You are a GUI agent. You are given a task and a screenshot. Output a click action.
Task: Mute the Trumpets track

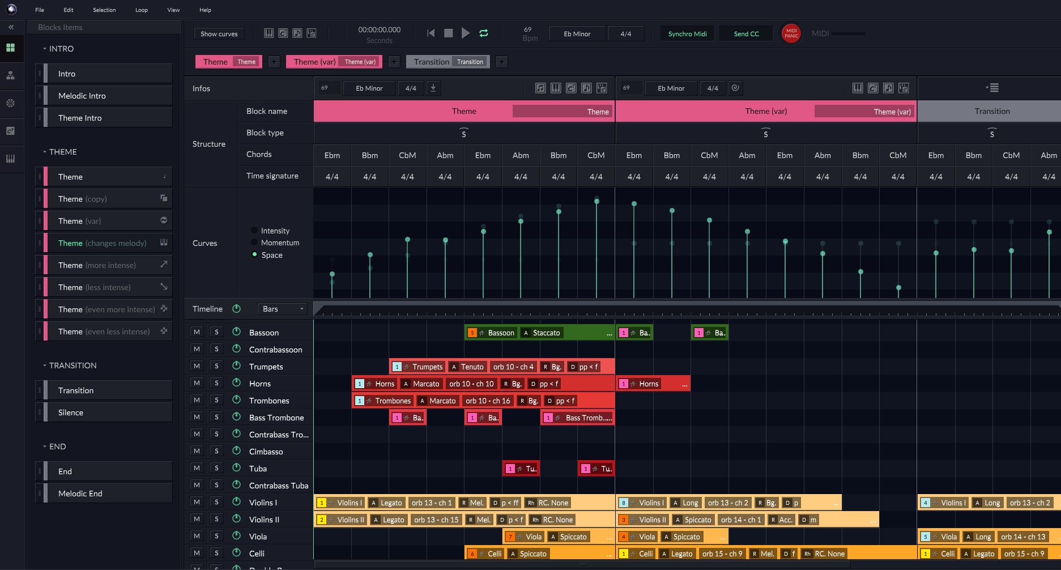click(x=197, y=366)
